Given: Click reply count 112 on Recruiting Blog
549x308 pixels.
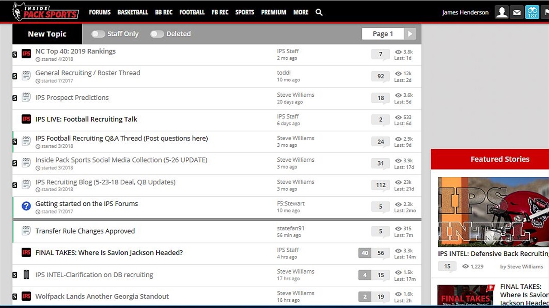Looking at the screenshot, I should click(x=381, y=185).
